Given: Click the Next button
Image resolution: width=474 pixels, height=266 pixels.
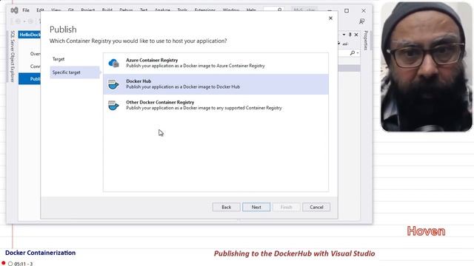Looking at the screenshot, I should point(256,207).
